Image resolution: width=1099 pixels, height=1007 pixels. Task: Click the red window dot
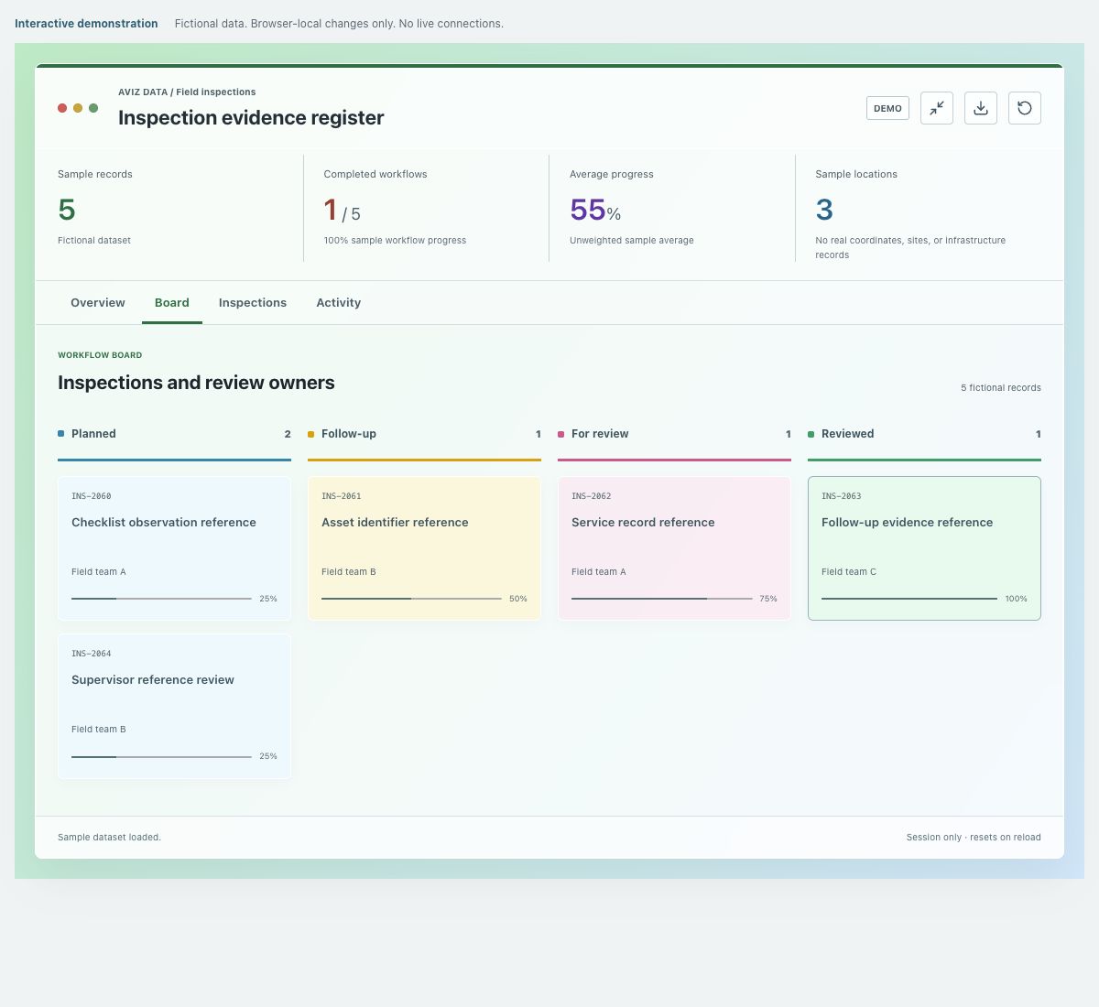click(x=62, y=108)
